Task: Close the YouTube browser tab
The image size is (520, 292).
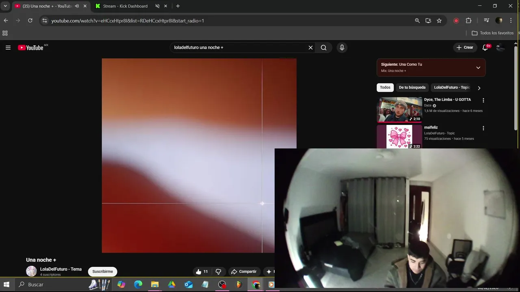Action: click(85, 6)
